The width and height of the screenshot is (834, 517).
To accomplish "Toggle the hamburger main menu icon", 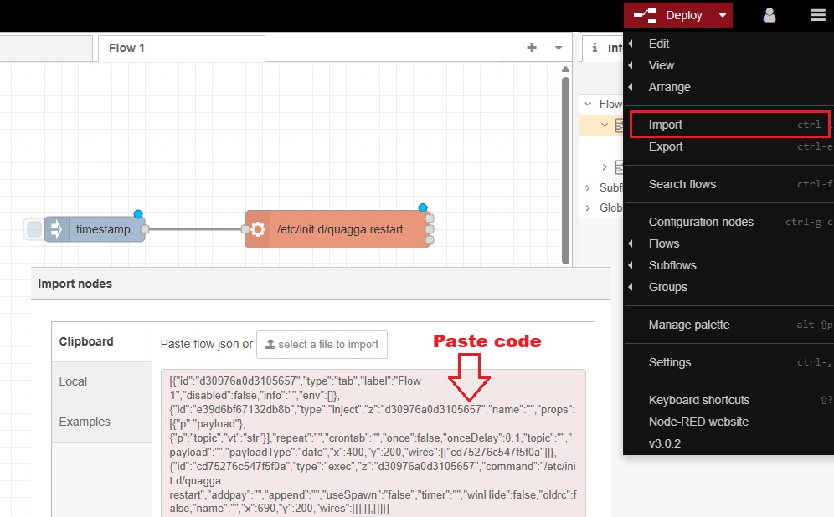I will [817, 15].
